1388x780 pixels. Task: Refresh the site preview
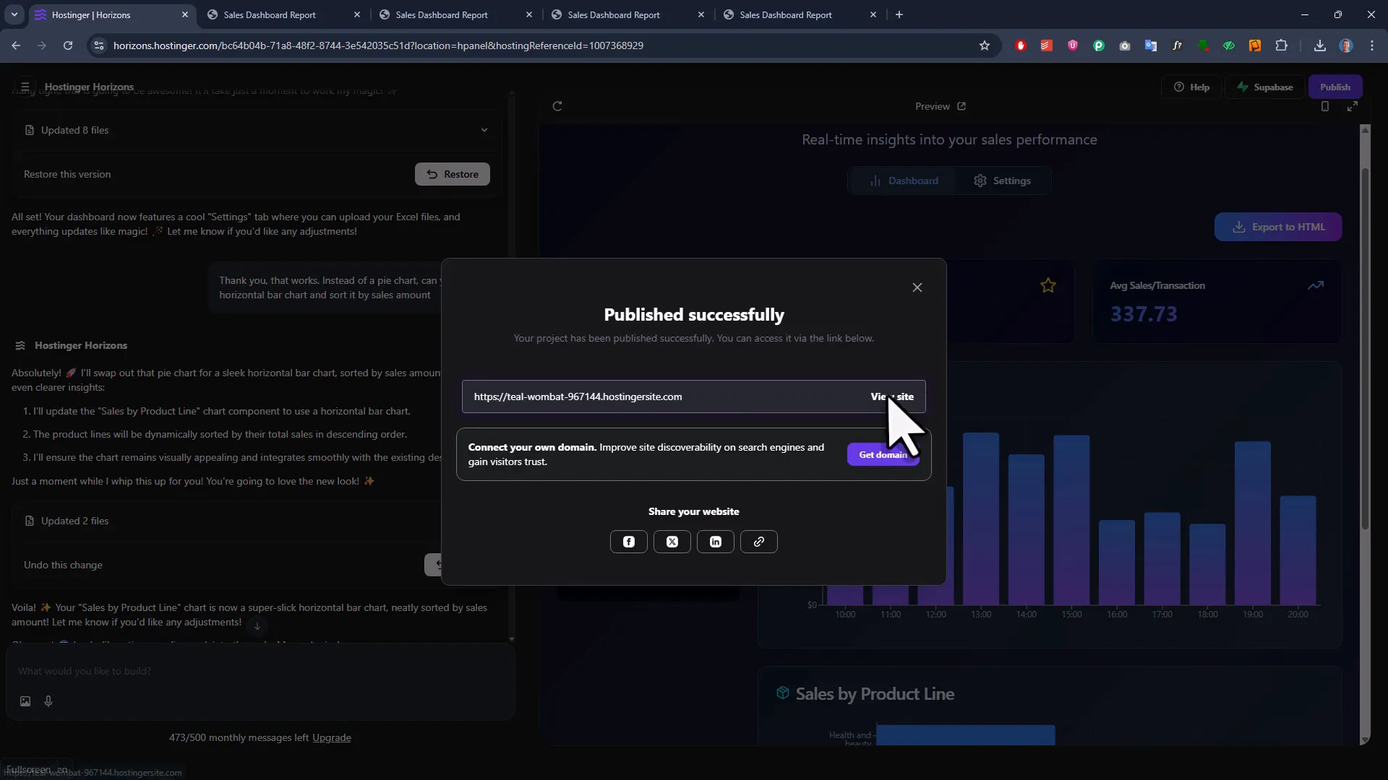click(558, 106)
